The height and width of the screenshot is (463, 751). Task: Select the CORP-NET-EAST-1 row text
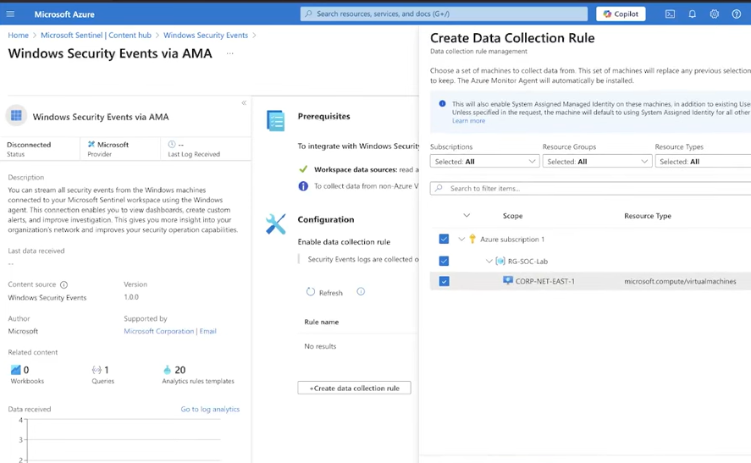545,282
